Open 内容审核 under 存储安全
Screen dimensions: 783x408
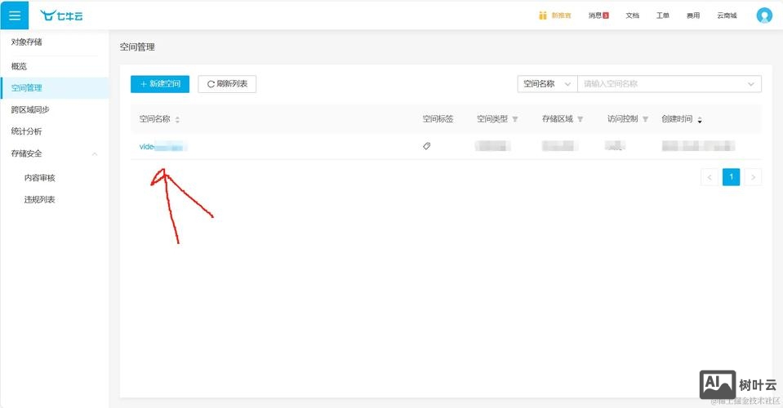point(39,178)
